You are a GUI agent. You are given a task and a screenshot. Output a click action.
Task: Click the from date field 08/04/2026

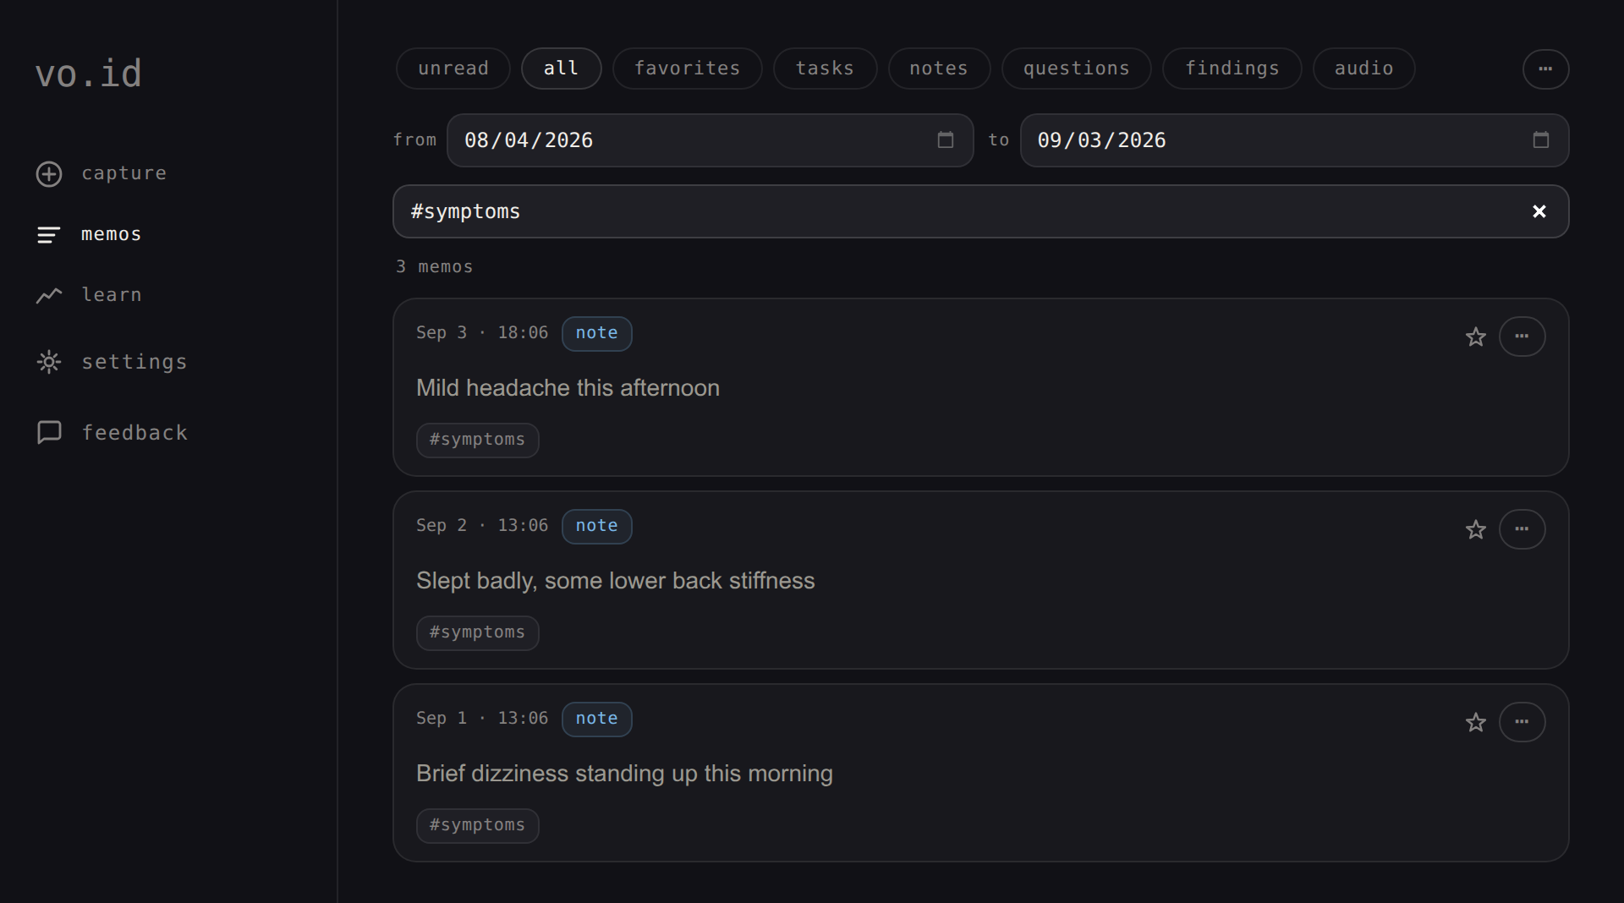(x=710, y=140)
